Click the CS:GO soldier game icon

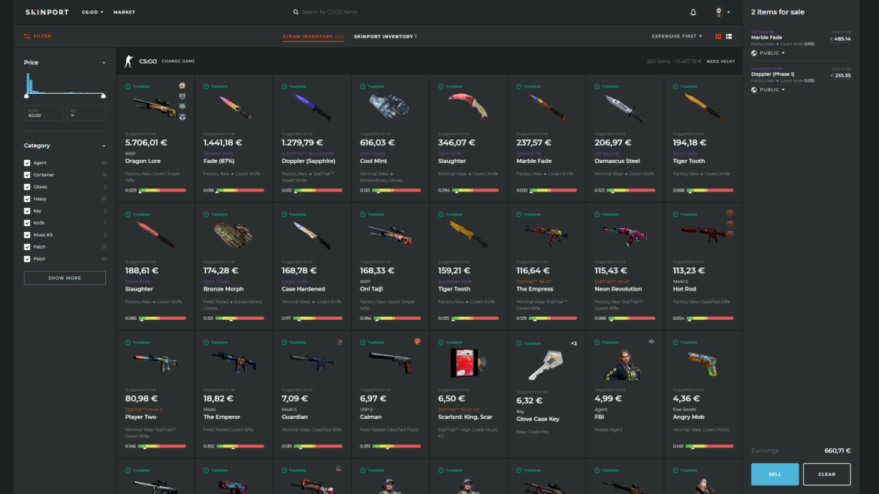tap(128, 61)
